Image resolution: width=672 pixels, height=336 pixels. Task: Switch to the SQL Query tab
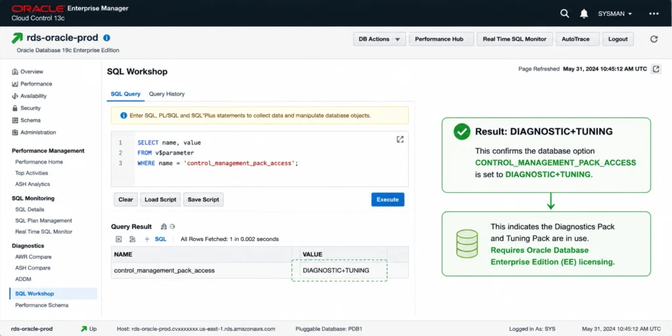point(125,94)
